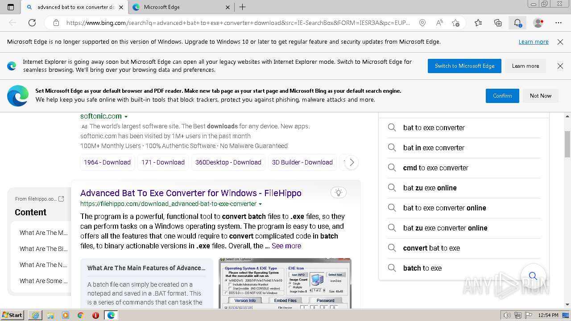Open Learn more link in top notice
The height and width of the screenshot is (321, 571).
[534, 42]
